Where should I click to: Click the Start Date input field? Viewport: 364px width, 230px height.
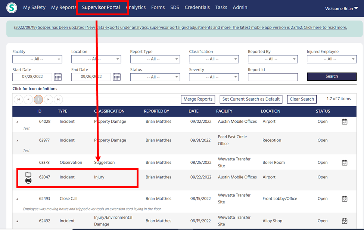32,77
